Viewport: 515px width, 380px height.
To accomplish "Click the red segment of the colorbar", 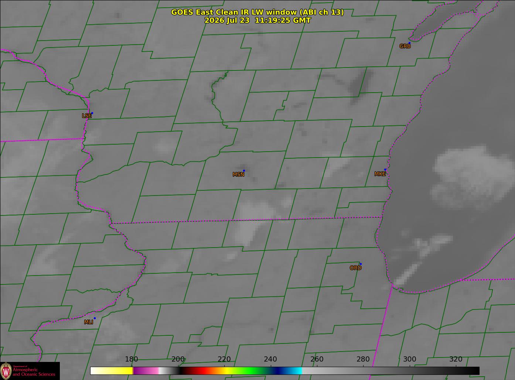I will pyautogui.click(x=201, y=370).
